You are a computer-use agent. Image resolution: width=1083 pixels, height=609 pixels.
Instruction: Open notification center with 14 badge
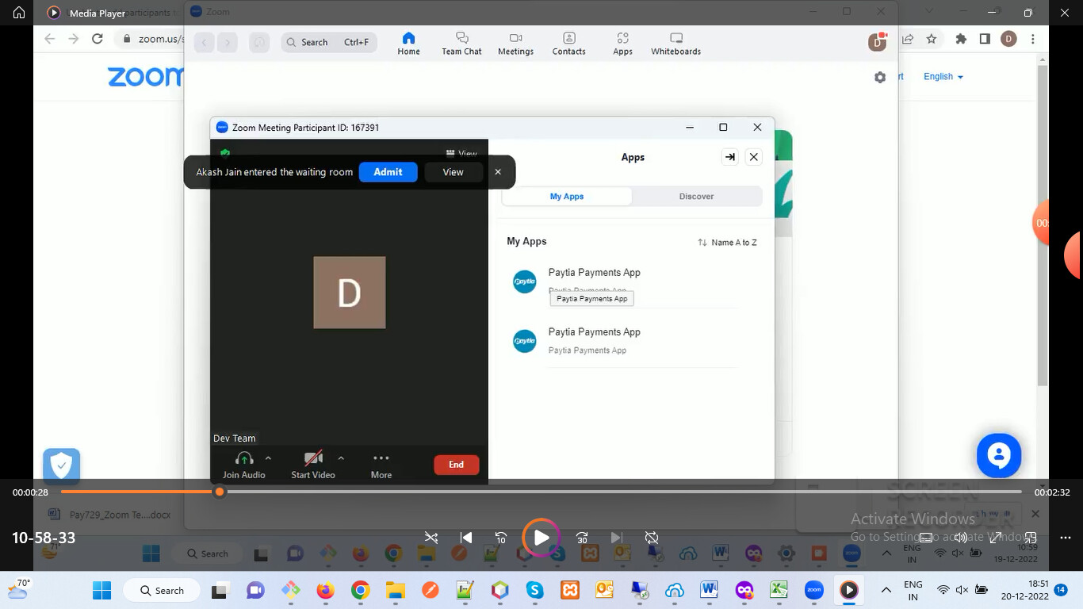(x=1061, y=590)
